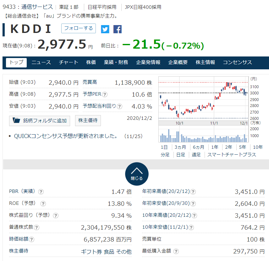This screenshot has height=261, width=269.
Task: Open the 企業発情報 tab
Action: tap(148, 62)
